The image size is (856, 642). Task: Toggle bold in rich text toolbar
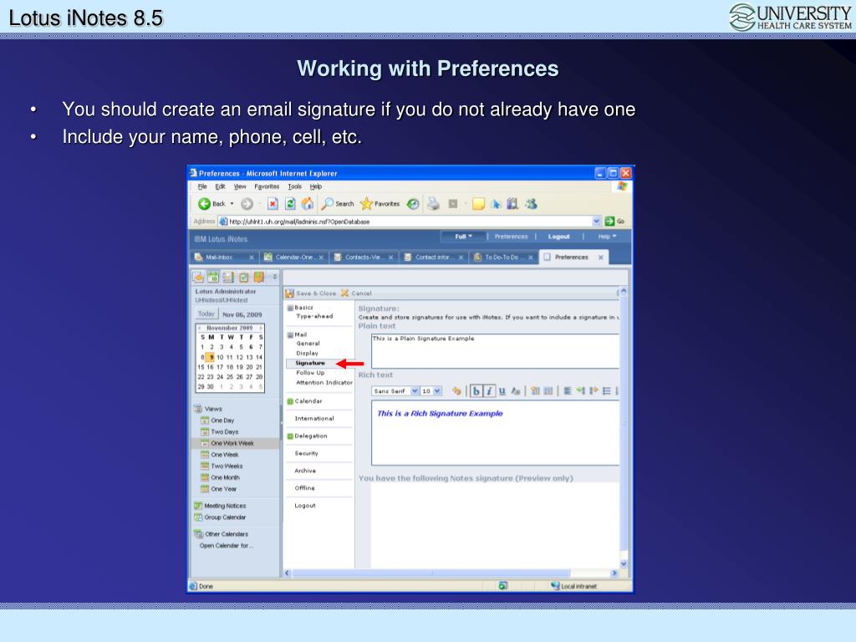click(x=476, y=391)
